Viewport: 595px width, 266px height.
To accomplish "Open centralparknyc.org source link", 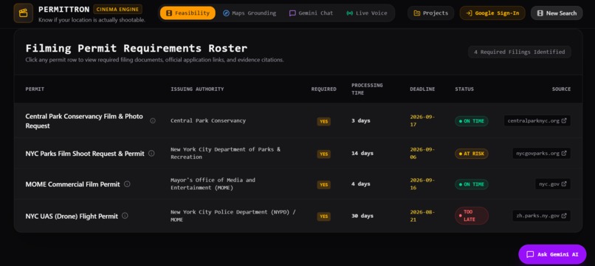I will point(537,120).
